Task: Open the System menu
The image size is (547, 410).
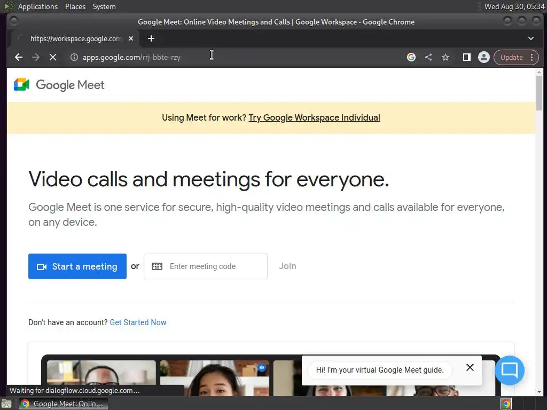Action: click(104, 6)
